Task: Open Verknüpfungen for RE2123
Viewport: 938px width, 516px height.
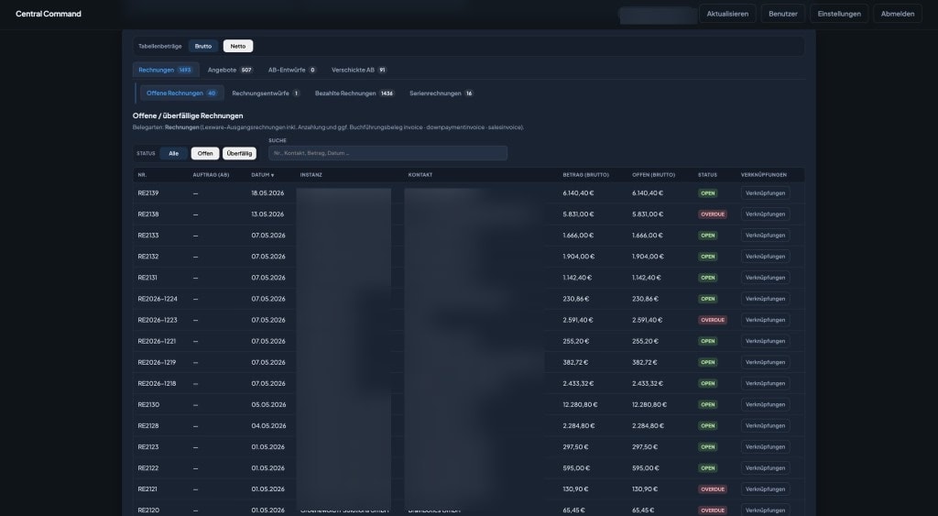Action: coord(765,446)
